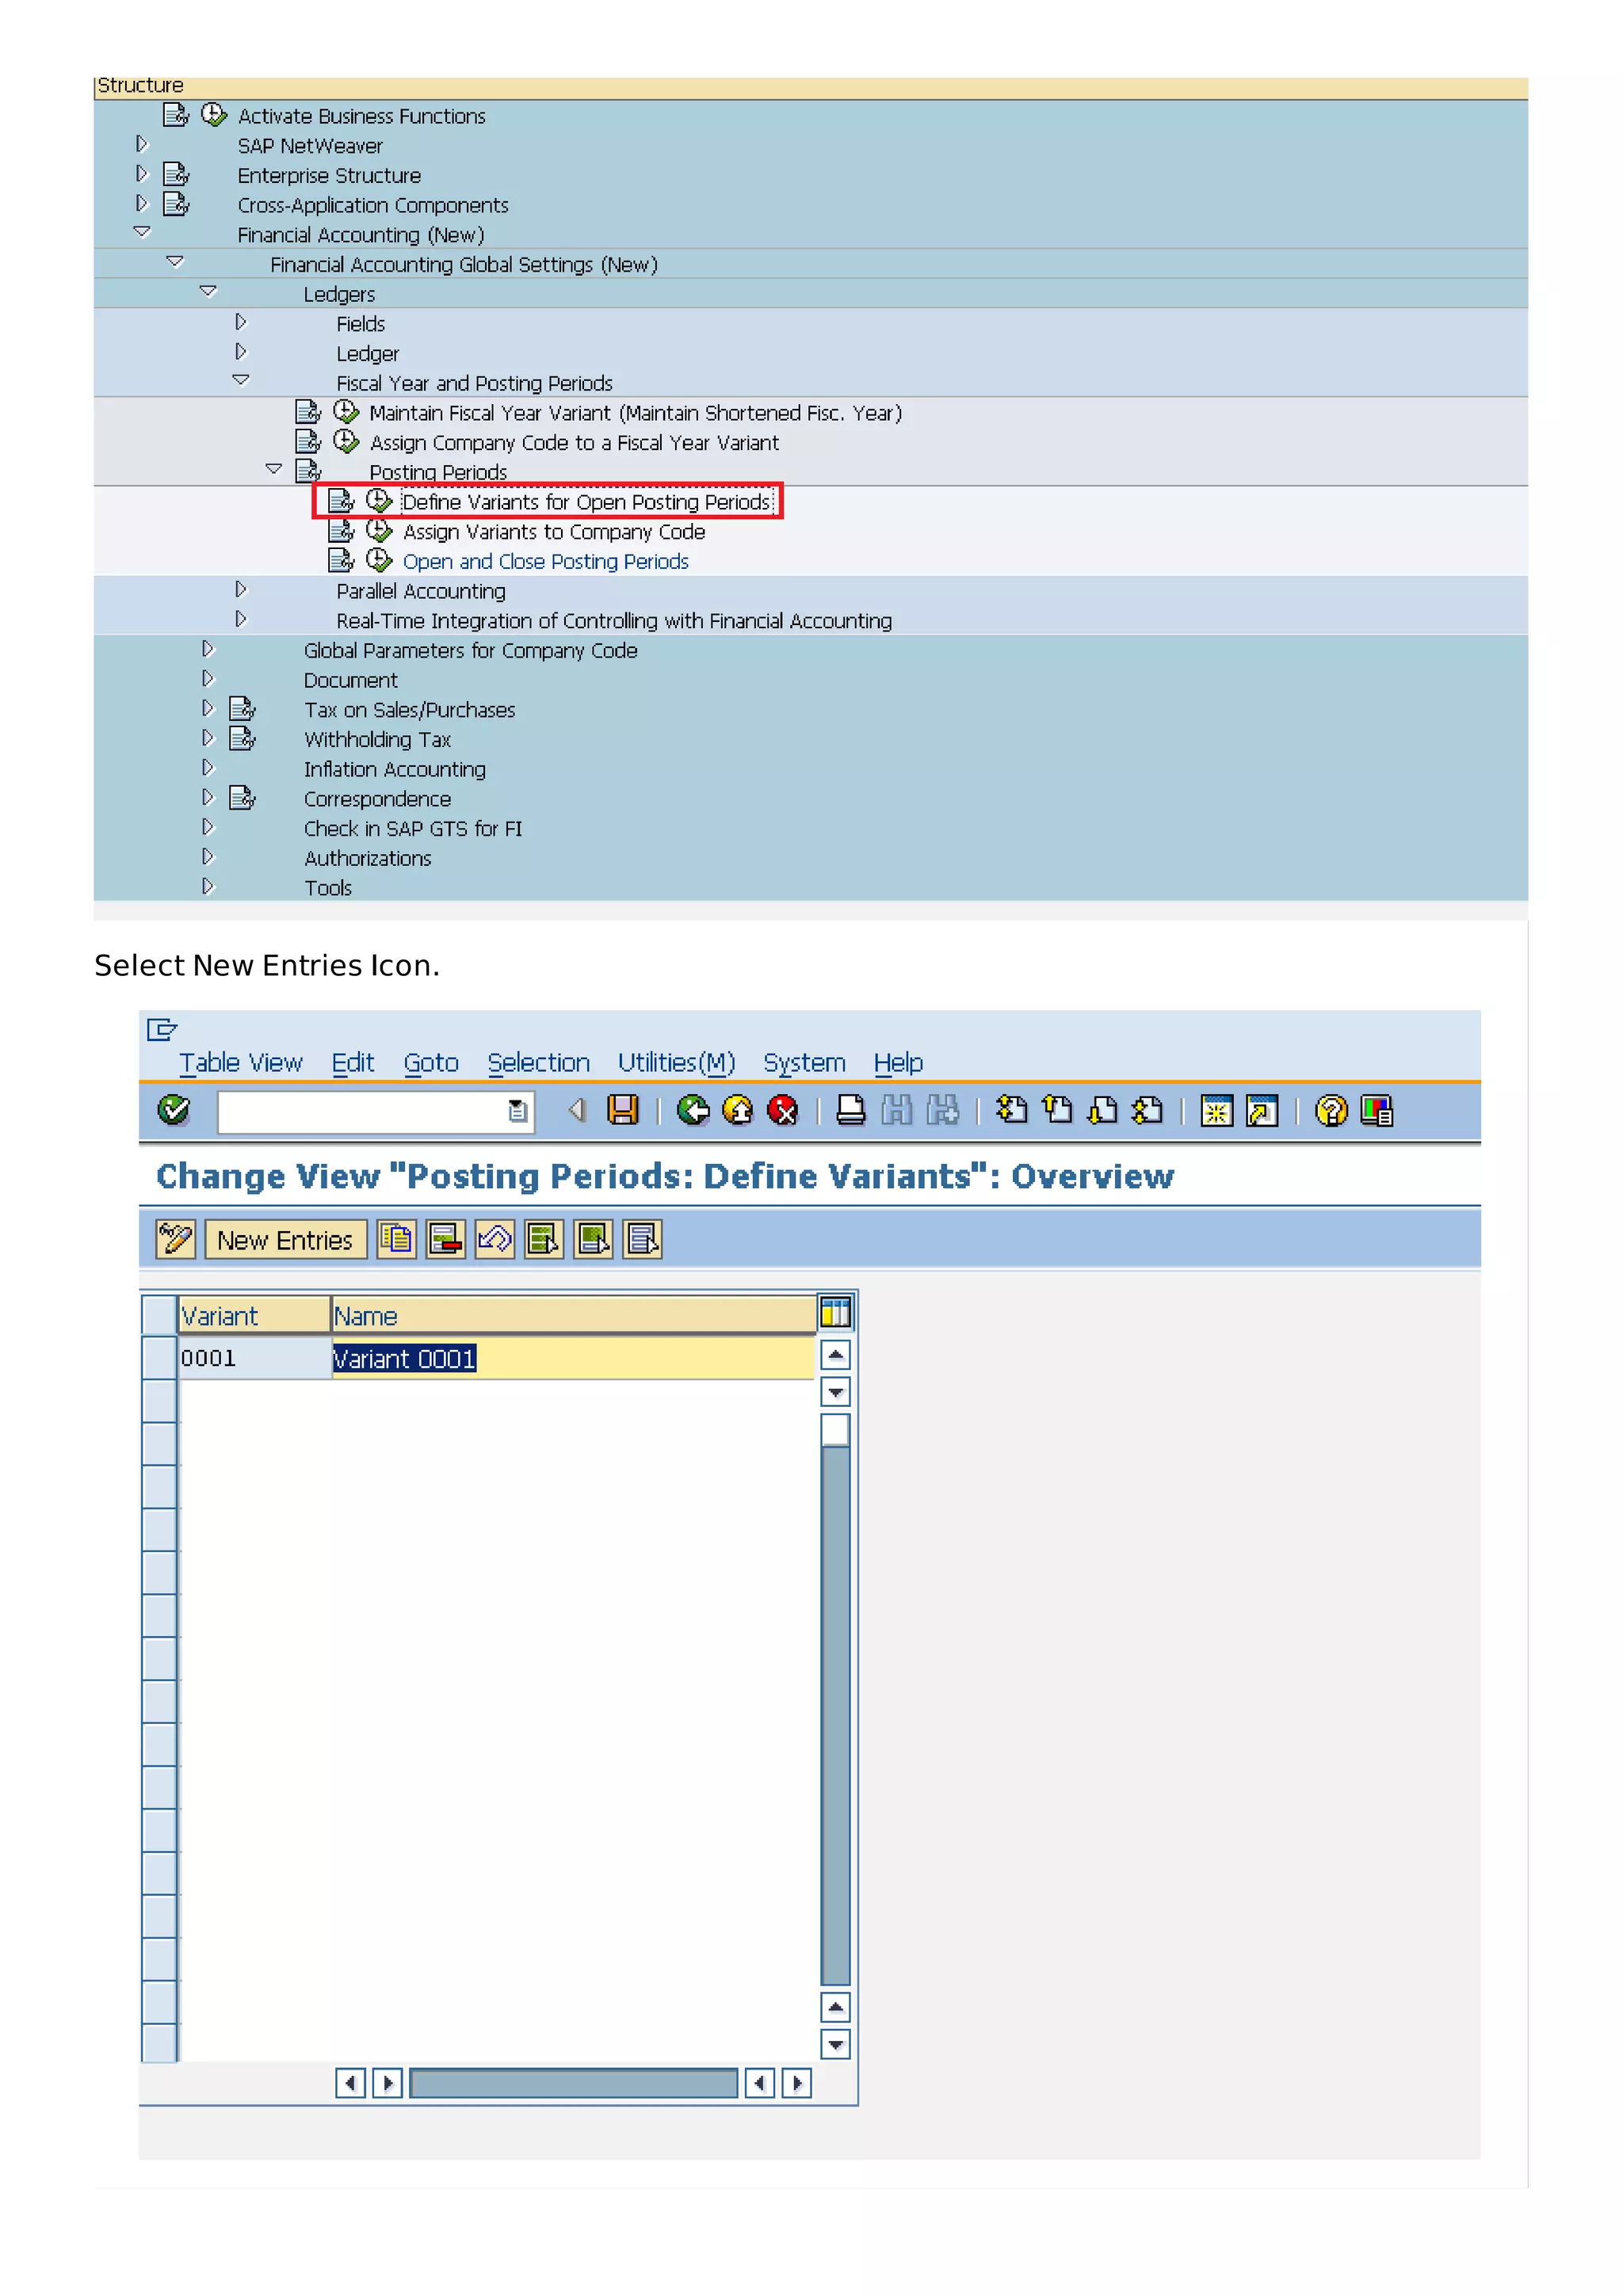This screenshot has width=1623, height=2296.
Task: Click the Save floppy disk icon
Action: [622, 1110]
